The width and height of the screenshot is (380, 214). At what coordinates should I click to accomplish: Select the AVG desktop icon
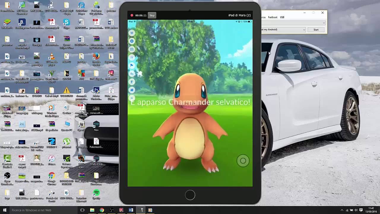(81, 75)
